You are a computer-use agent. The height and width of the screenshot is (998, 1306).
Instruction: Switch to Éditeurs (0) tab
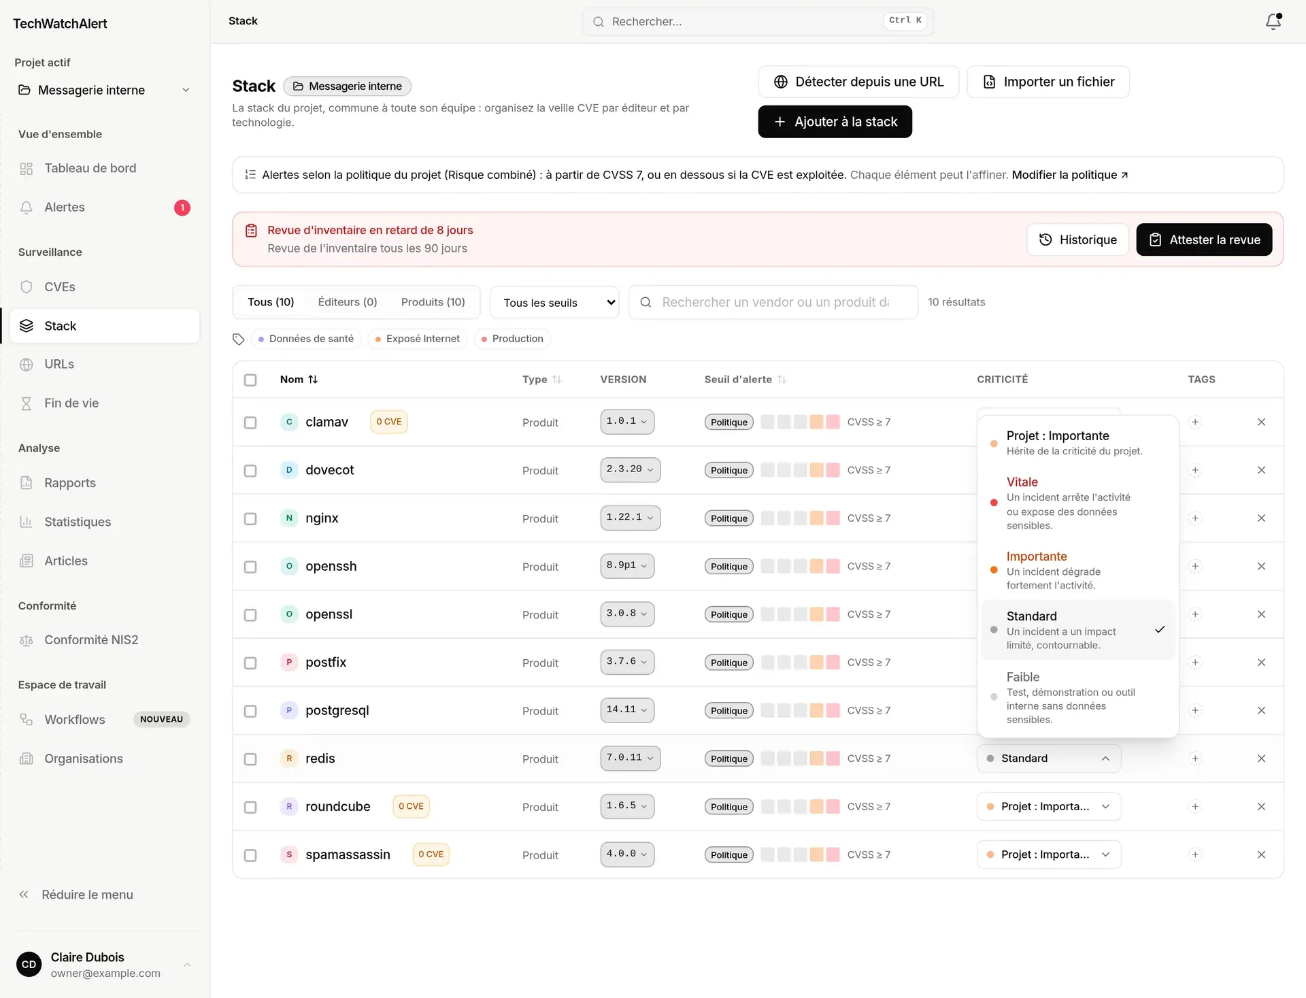coord(348,302)
